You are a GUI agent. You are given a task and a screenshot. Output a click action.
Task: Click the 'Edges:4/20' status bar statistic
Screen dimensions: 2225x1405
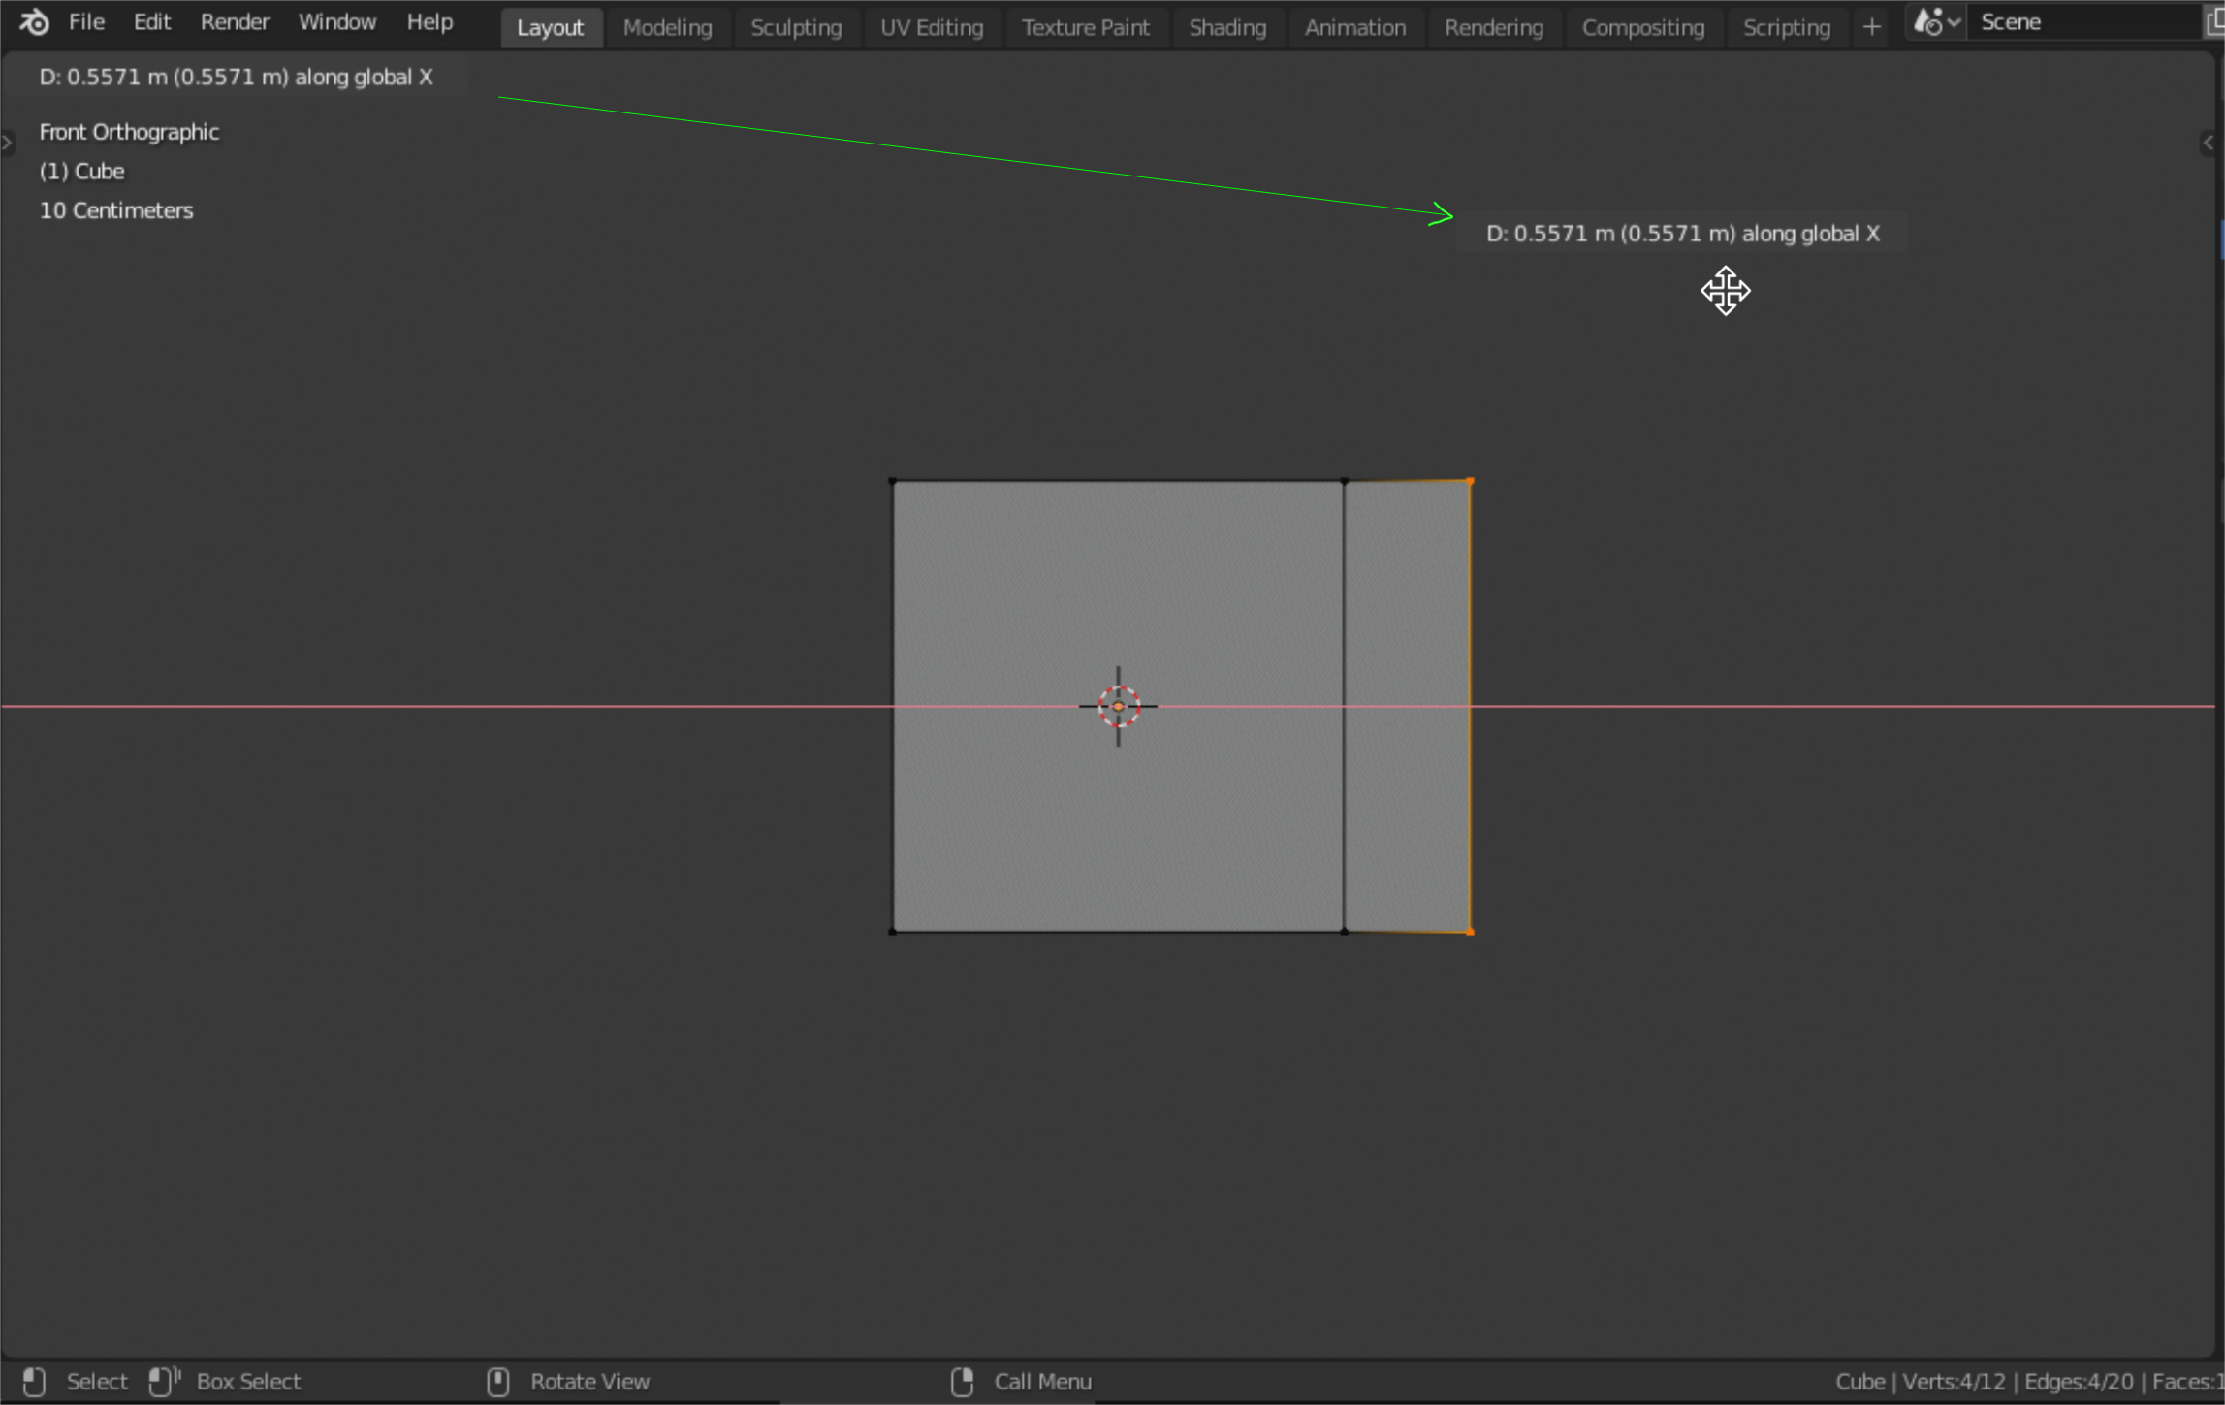pyautogui.click(x=2079, y=1381)
